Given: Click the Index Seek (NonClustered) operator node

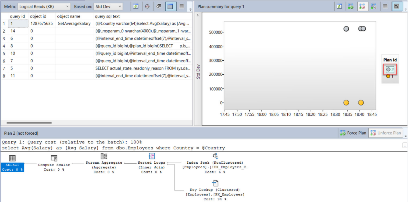Looking at the screenshot, I should tap(215, 163).
